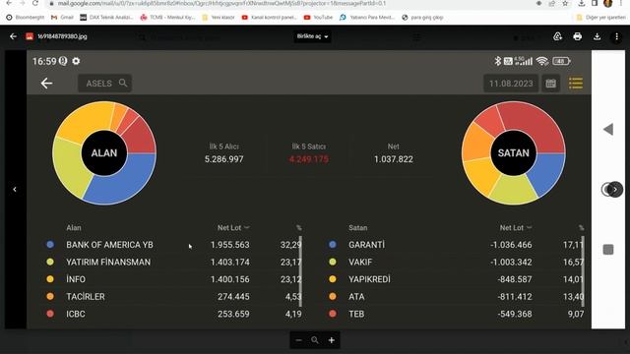This screenshot has width=630, height=354.
Task: Select the YATIRIM FİNANSMAN buyer row
Action: [x=173, y=263]
